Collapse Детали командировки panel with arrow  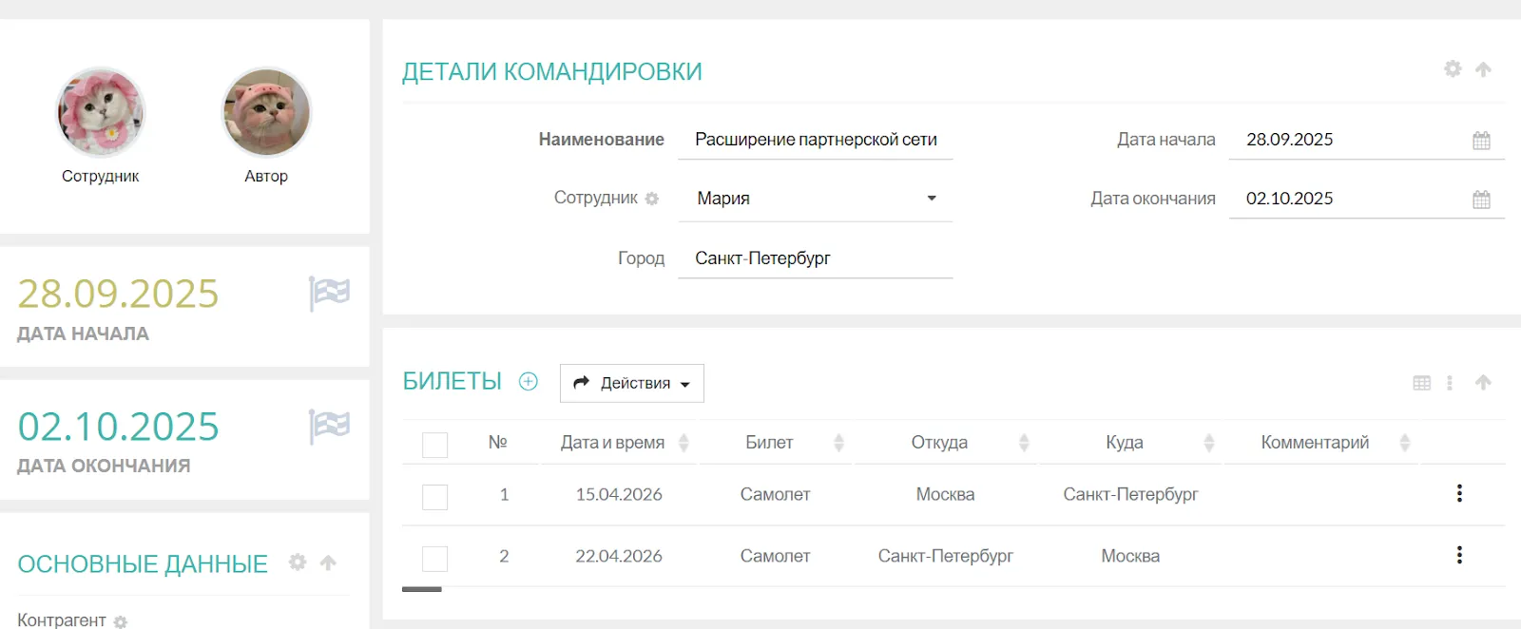[1483, 69]
